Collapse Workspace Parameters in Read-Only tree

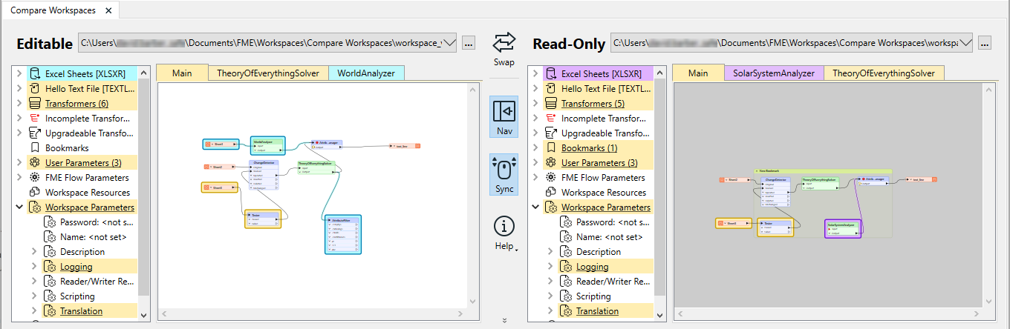pos(535,207)
